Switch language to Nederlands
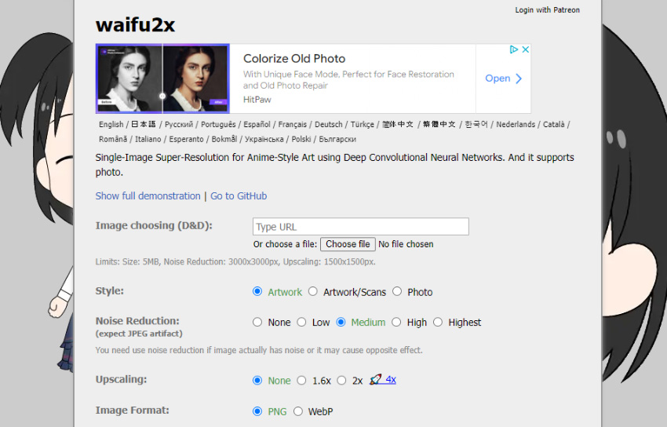This screenshot has width=667, height=427. tap(516, 125)
